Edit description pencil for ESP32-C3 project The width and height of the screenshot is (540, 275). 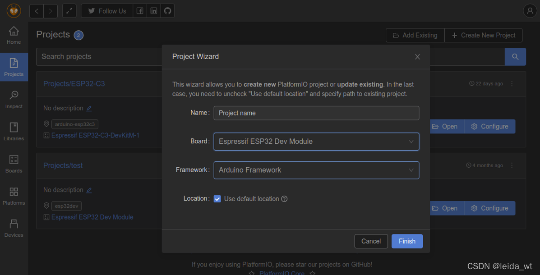click(x=89, y=108)
